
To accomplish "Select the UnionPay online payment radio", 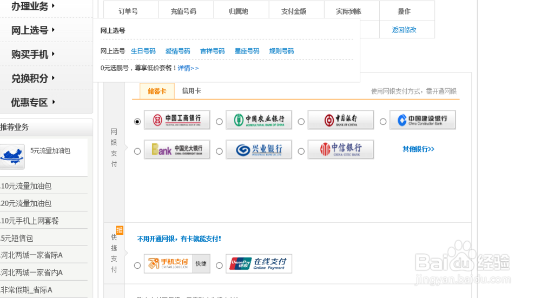I will pyautogui.click(x=219, y=266).
